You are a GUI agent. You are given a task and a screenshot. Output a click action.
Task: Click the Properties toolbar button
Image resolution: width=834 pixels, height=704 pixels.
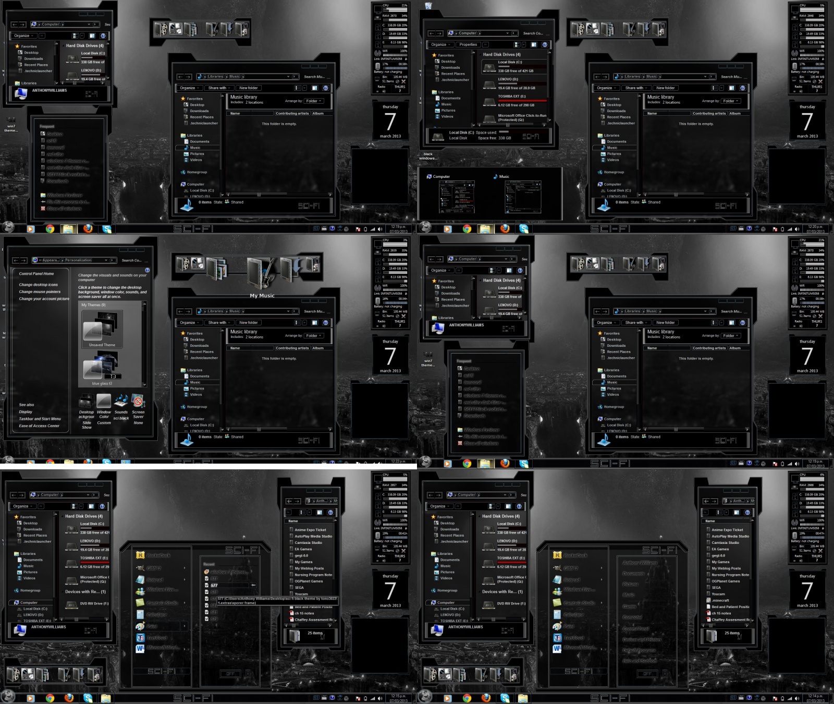pos(468,45)
